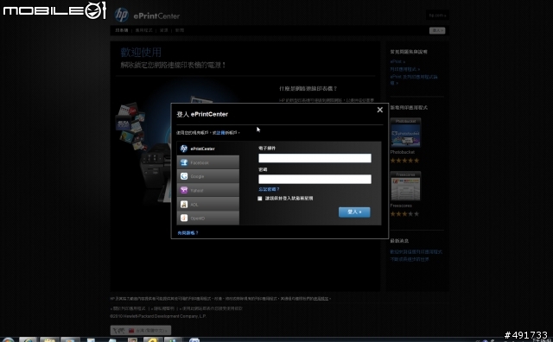Click the Facebook icon in the provider list
The width and height of the screenshot is (553, 342).
coord(184,162)
